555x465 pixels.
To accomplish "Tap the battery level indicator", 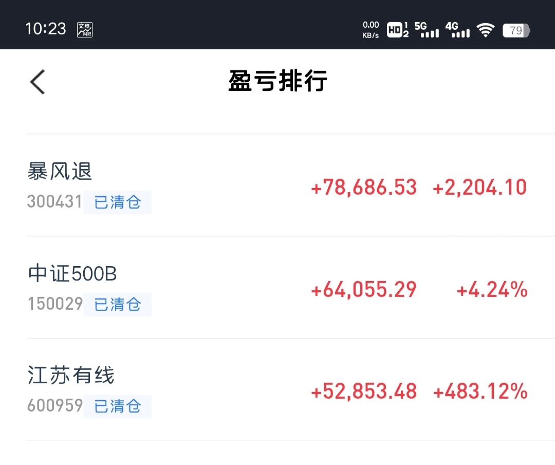I will click(515, 30).
